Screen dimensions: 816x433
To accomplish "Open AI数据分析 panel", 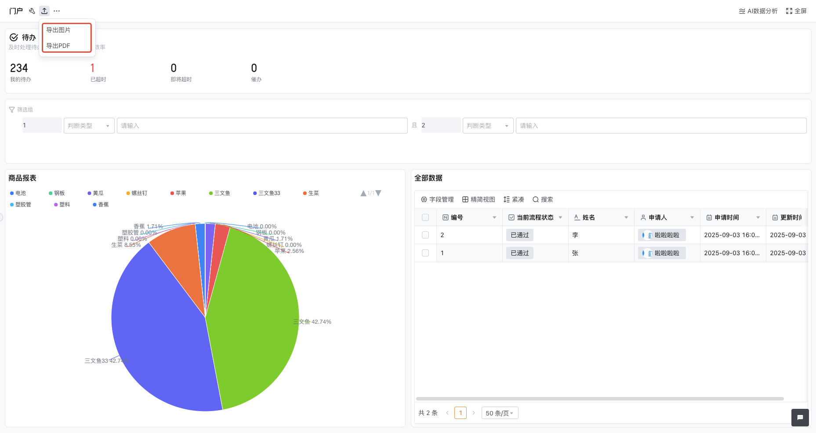I will click(758, 11).
